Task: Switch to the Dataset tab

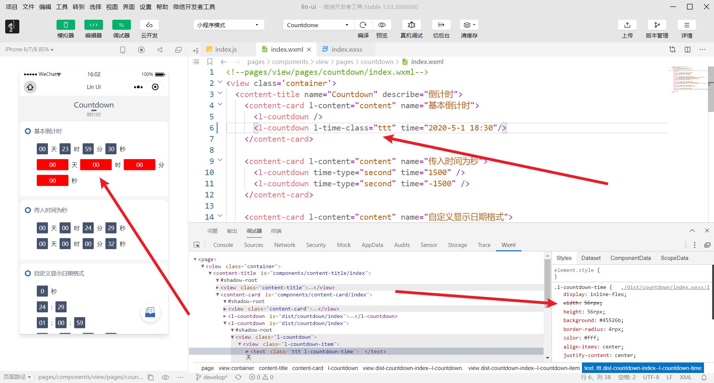Action: (x=591, y=258)
